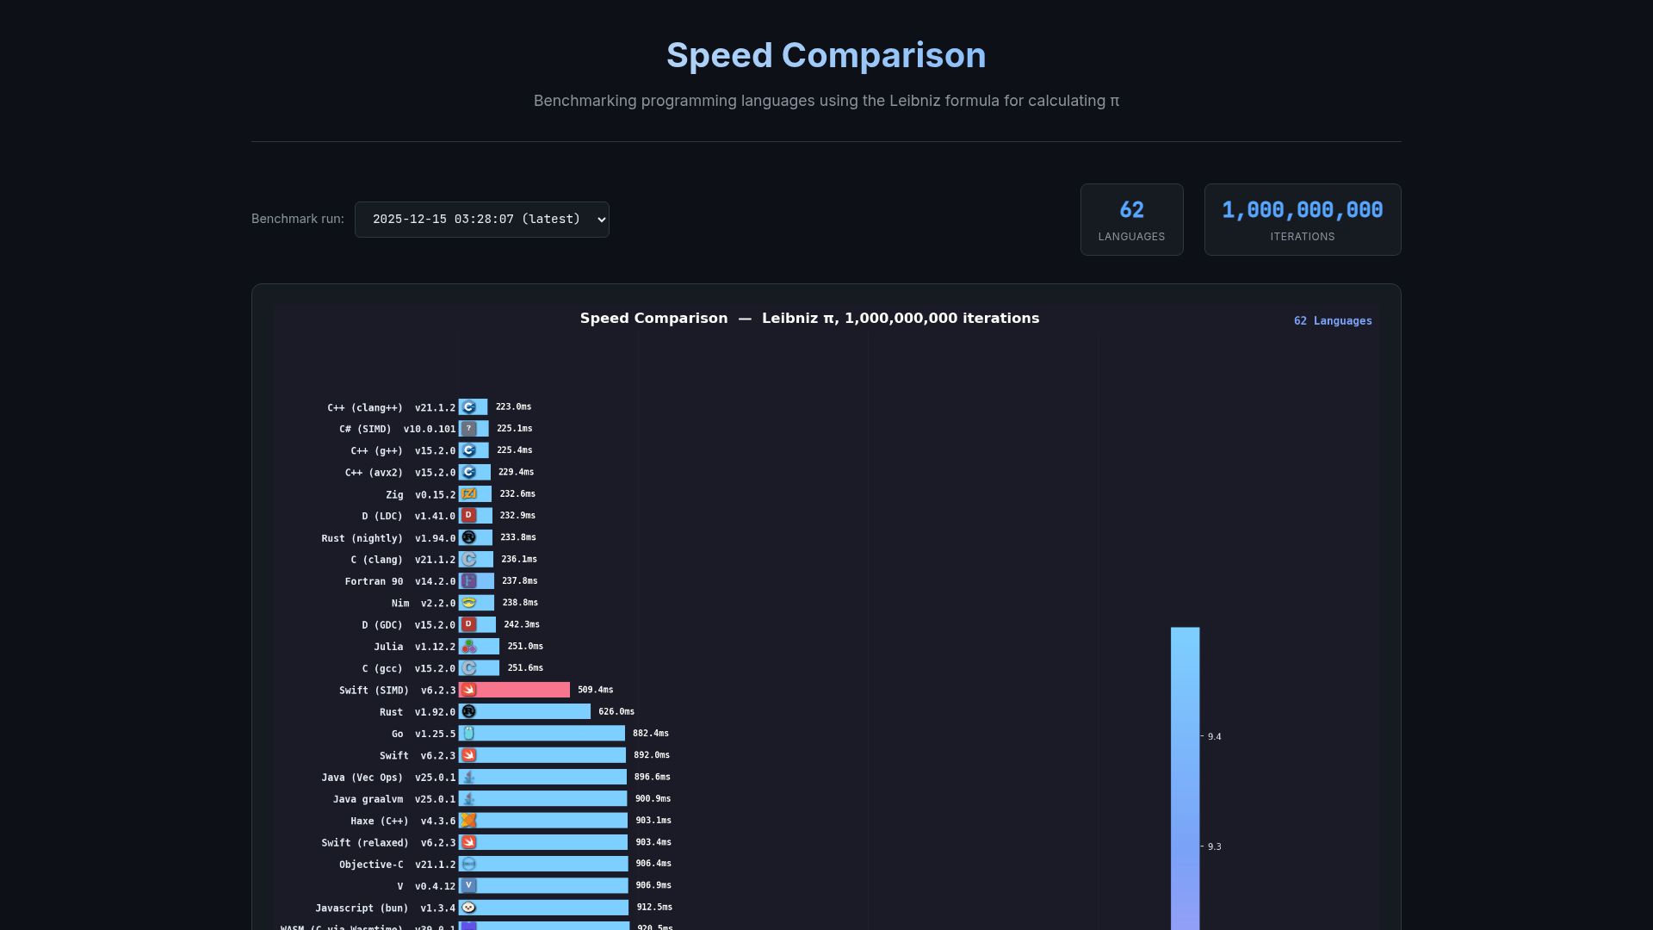Click the 'Rust v1.92.0' row label
The height and width of the screenshot is (930, 1653).
418,712
